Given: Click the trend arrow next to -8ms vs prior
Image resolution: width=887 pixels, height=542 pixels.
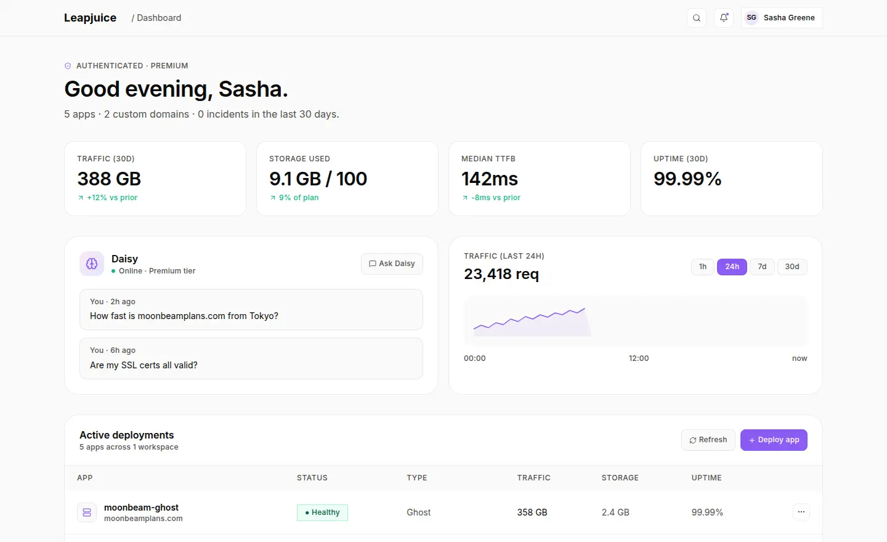Looking at the screenshot, I should point(465,198).
